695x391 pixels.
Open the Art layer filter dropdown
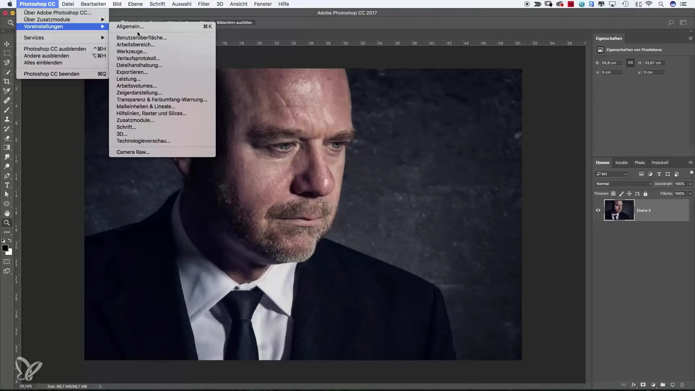click(611, 174)
